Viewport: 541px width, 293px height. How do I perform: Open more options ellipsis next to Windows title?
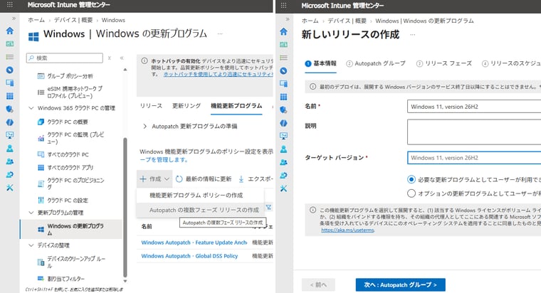tap(220, 34)
